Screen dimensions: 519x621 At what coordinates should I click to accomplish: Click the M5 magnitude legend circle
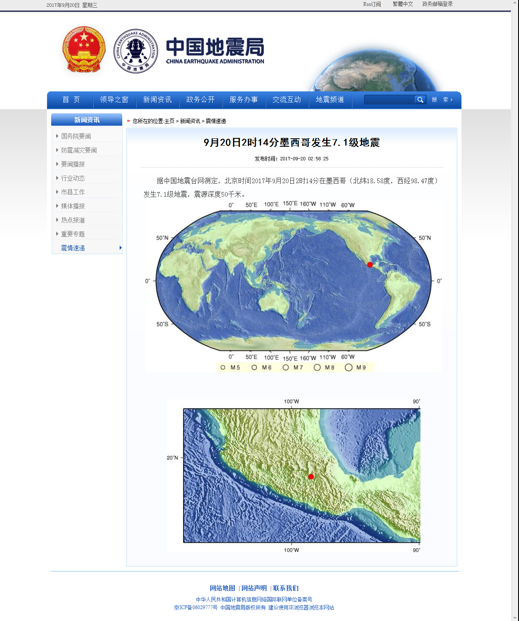point(223,368)
